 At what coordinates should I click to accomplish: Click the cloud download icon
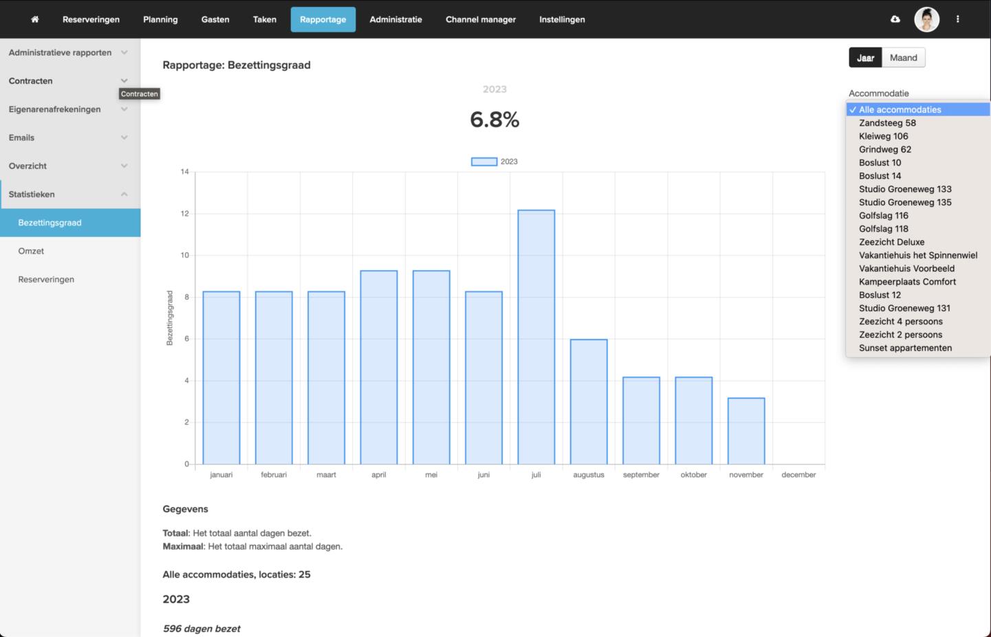pos(895,19)
